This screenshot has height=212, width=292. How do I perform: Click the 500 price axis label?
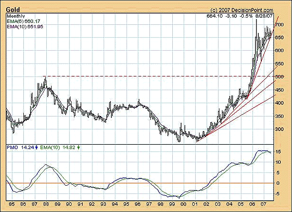pos(279,77)
